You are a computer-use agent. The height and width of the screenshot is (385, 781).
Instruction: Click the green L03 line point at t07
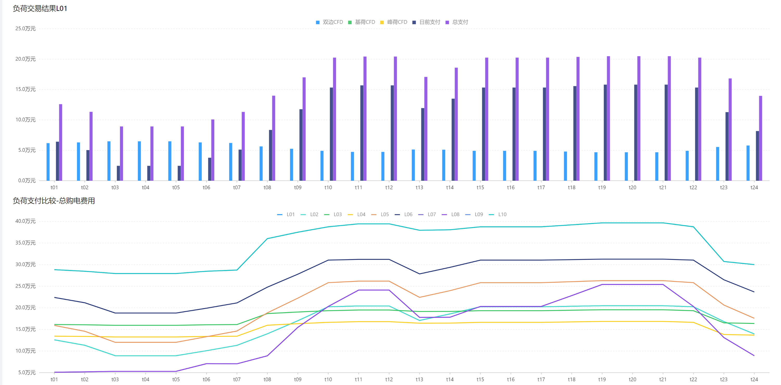237,324
